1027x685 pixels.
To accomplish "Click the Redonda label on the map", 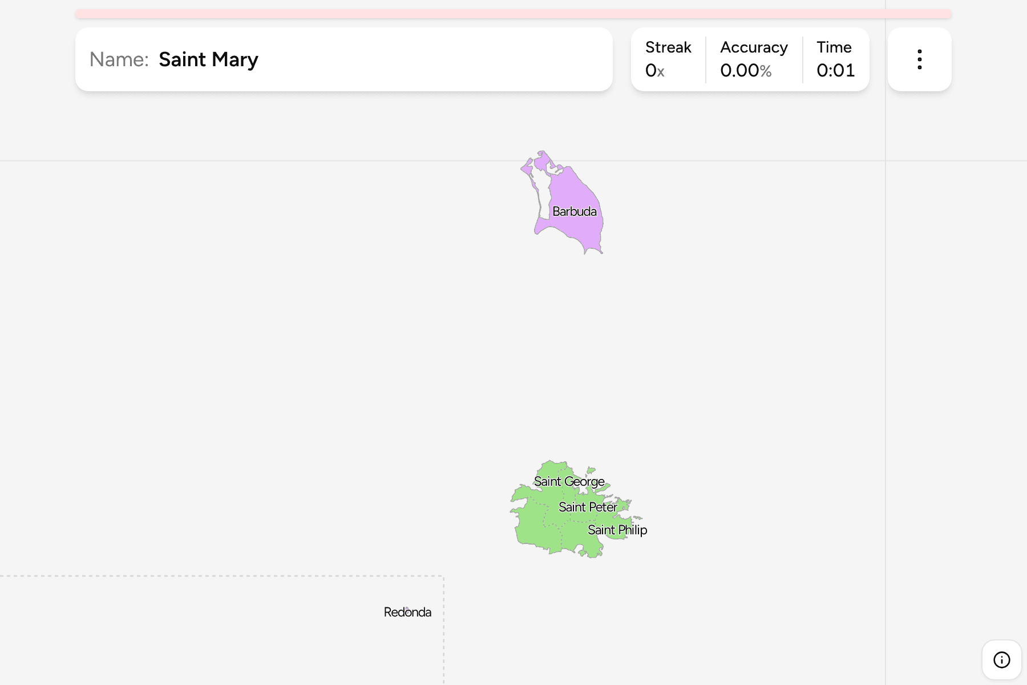I will [407, 612].
